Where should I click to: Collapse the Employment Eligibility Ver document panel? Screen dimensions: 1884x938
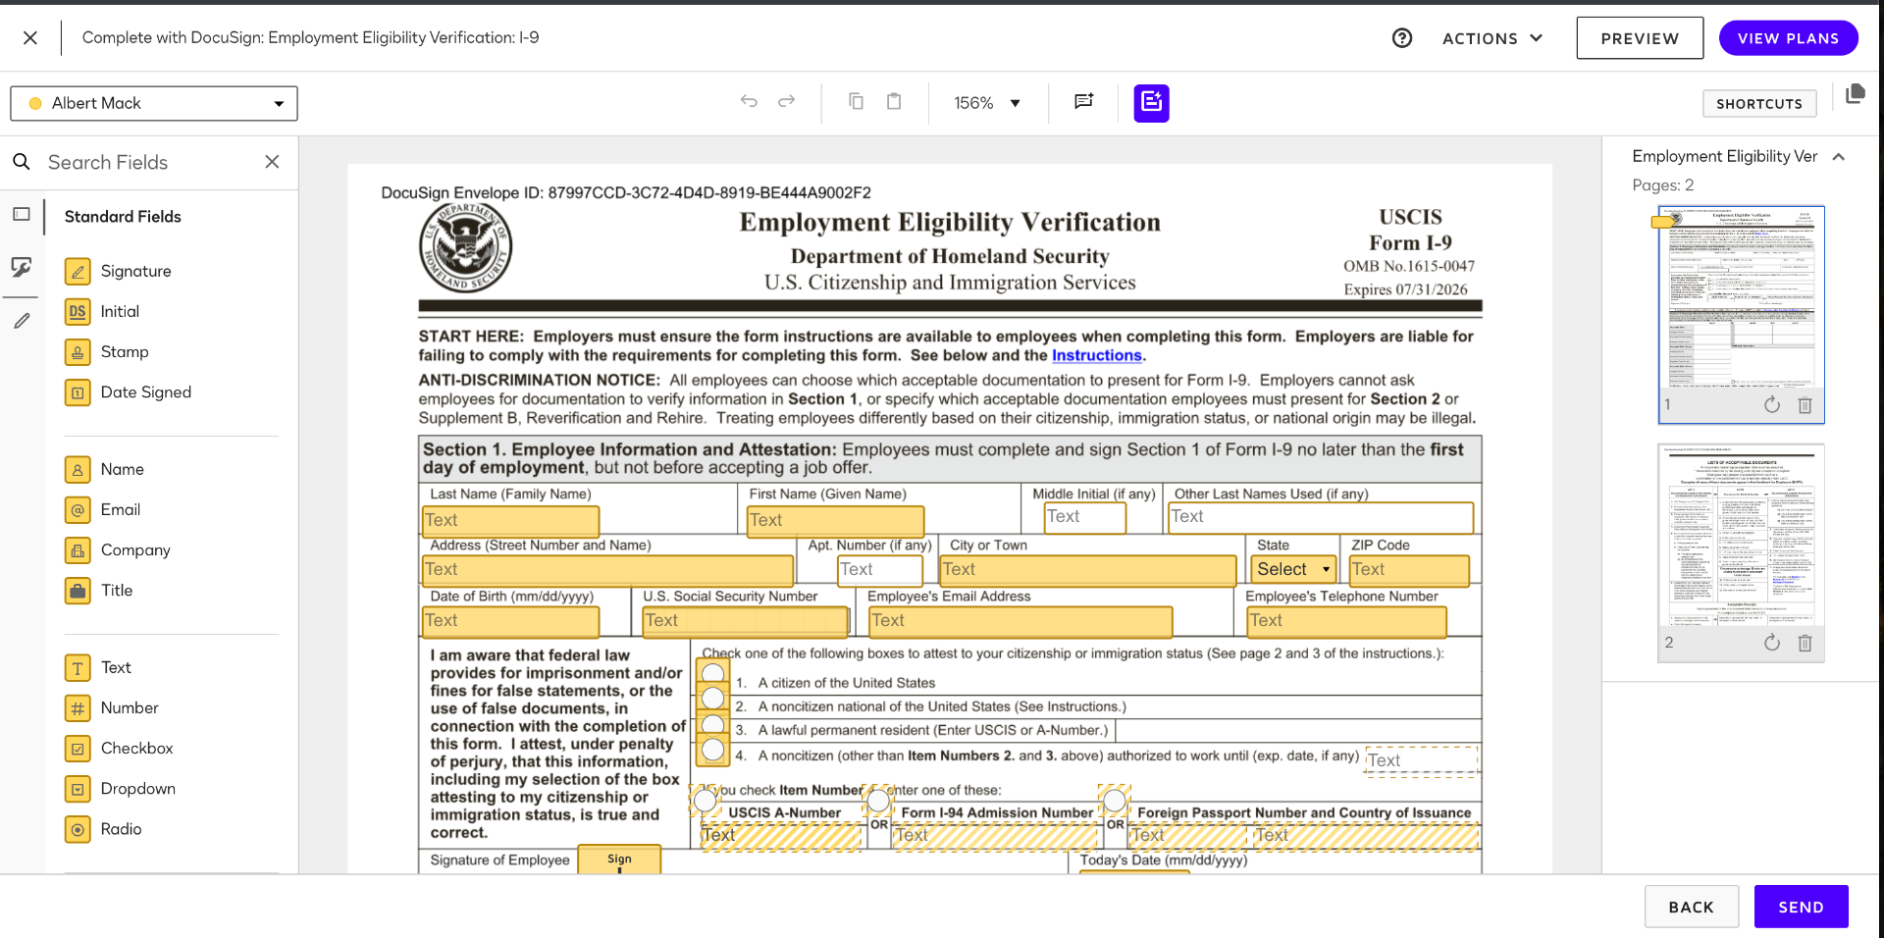pyautogui.click(x=1839, y=157)
